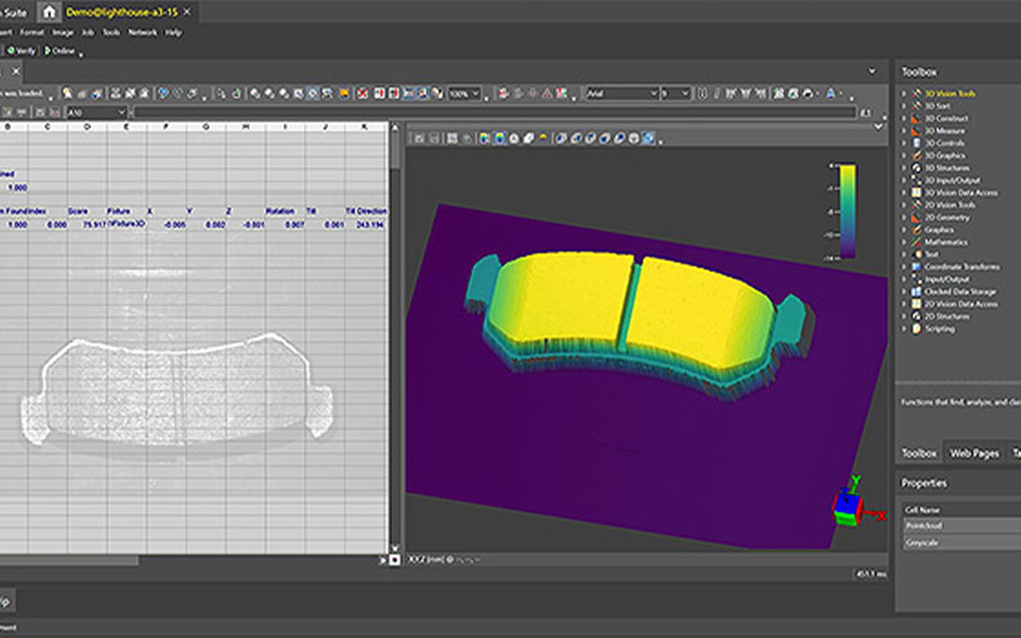
Task: Select 2D Geometry in the Toolbox
Action: (947, 217)
